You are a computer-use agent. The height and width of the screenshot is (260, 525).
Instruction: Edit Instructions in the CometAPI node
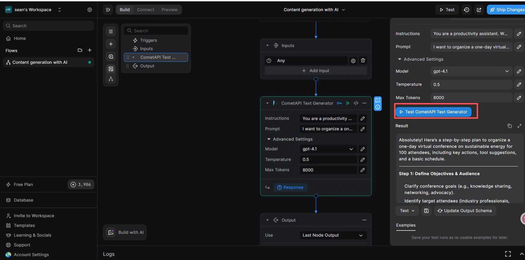(363, 119)
